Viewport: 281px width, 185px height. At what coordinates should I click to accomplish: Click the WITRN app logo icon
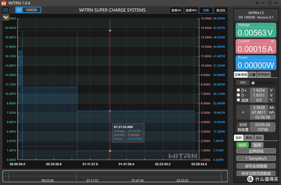click(x=4, y=3)
